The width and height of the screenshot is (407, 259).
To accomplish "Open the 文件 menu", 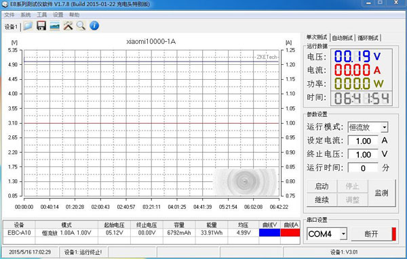I will point(9,15).
